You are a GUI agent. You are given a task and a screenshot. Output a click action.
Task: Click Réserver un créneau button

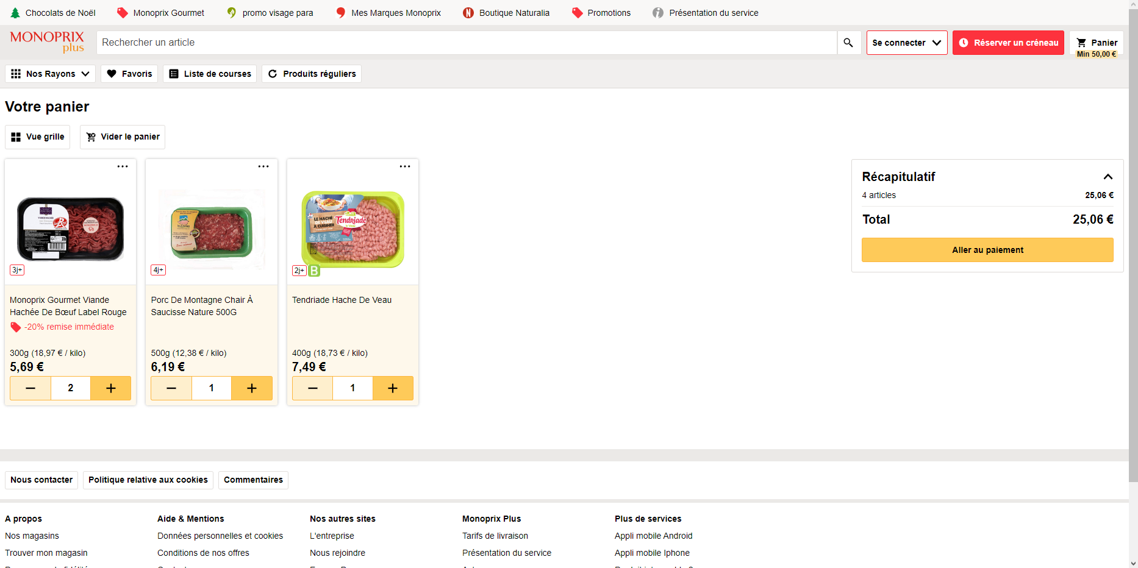(1008, 43)
